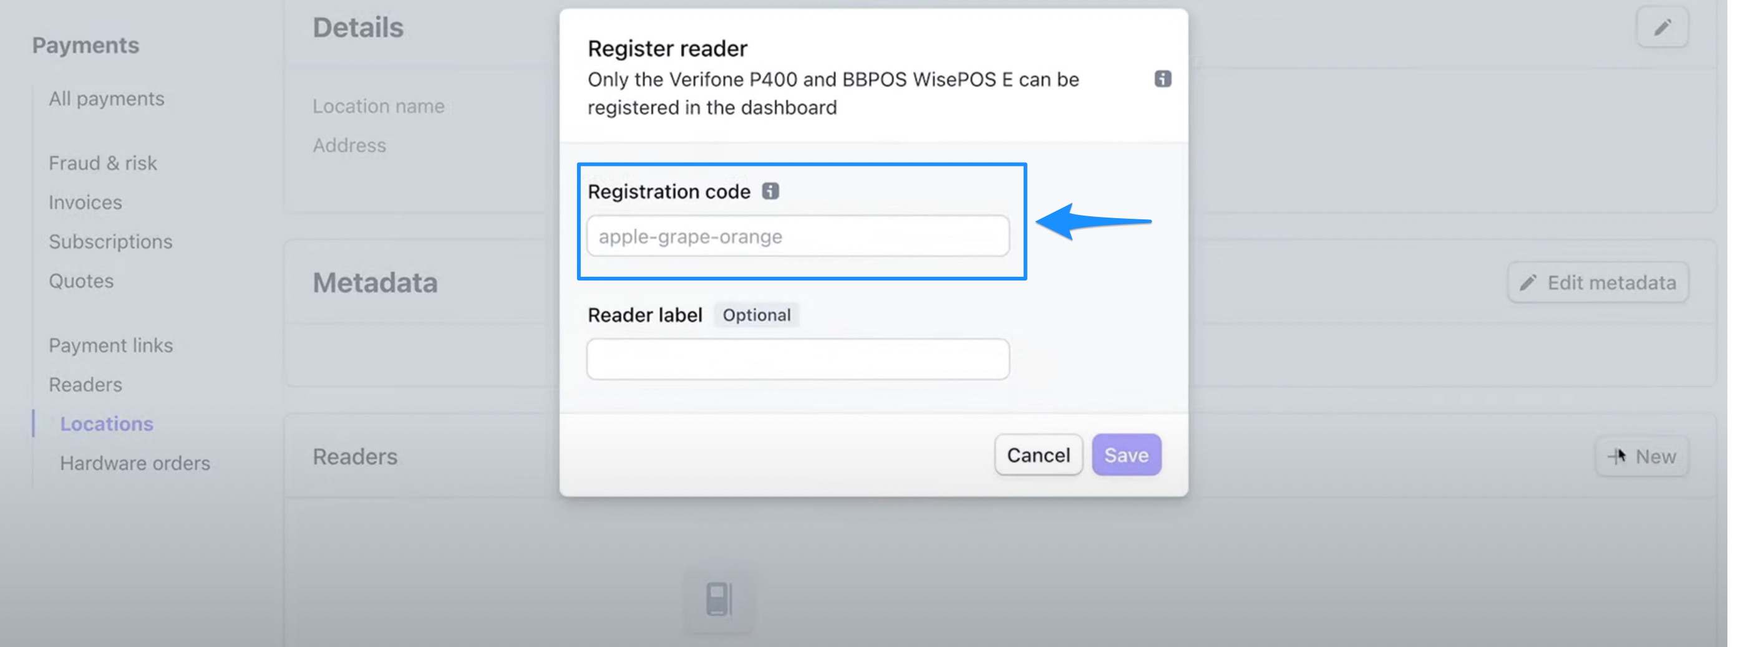Open the Payment links page
This screenshot has height=647, width=1753.
[111, 345]
